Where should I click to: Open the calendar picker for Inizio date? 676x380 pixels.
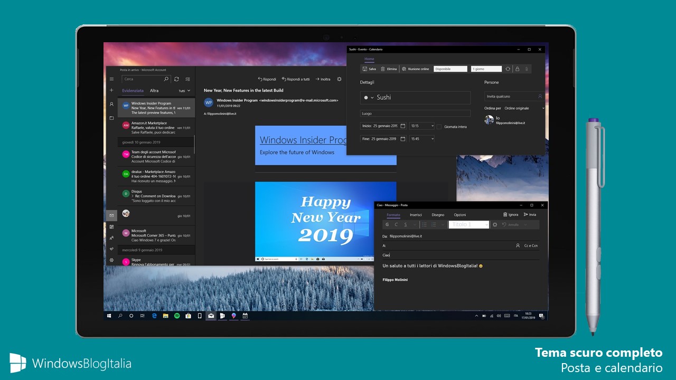(x=403, y=126)
